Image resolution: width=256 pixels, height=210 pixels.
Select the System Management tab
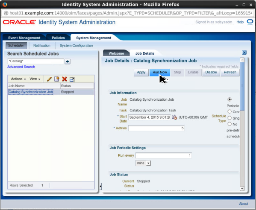coord(94,38)
